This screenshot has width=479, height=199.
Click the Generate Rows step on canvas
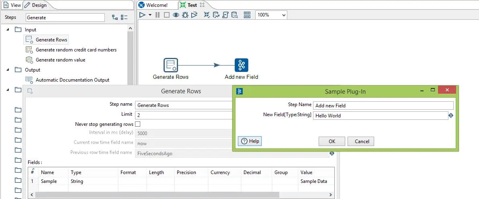(170, 65)
